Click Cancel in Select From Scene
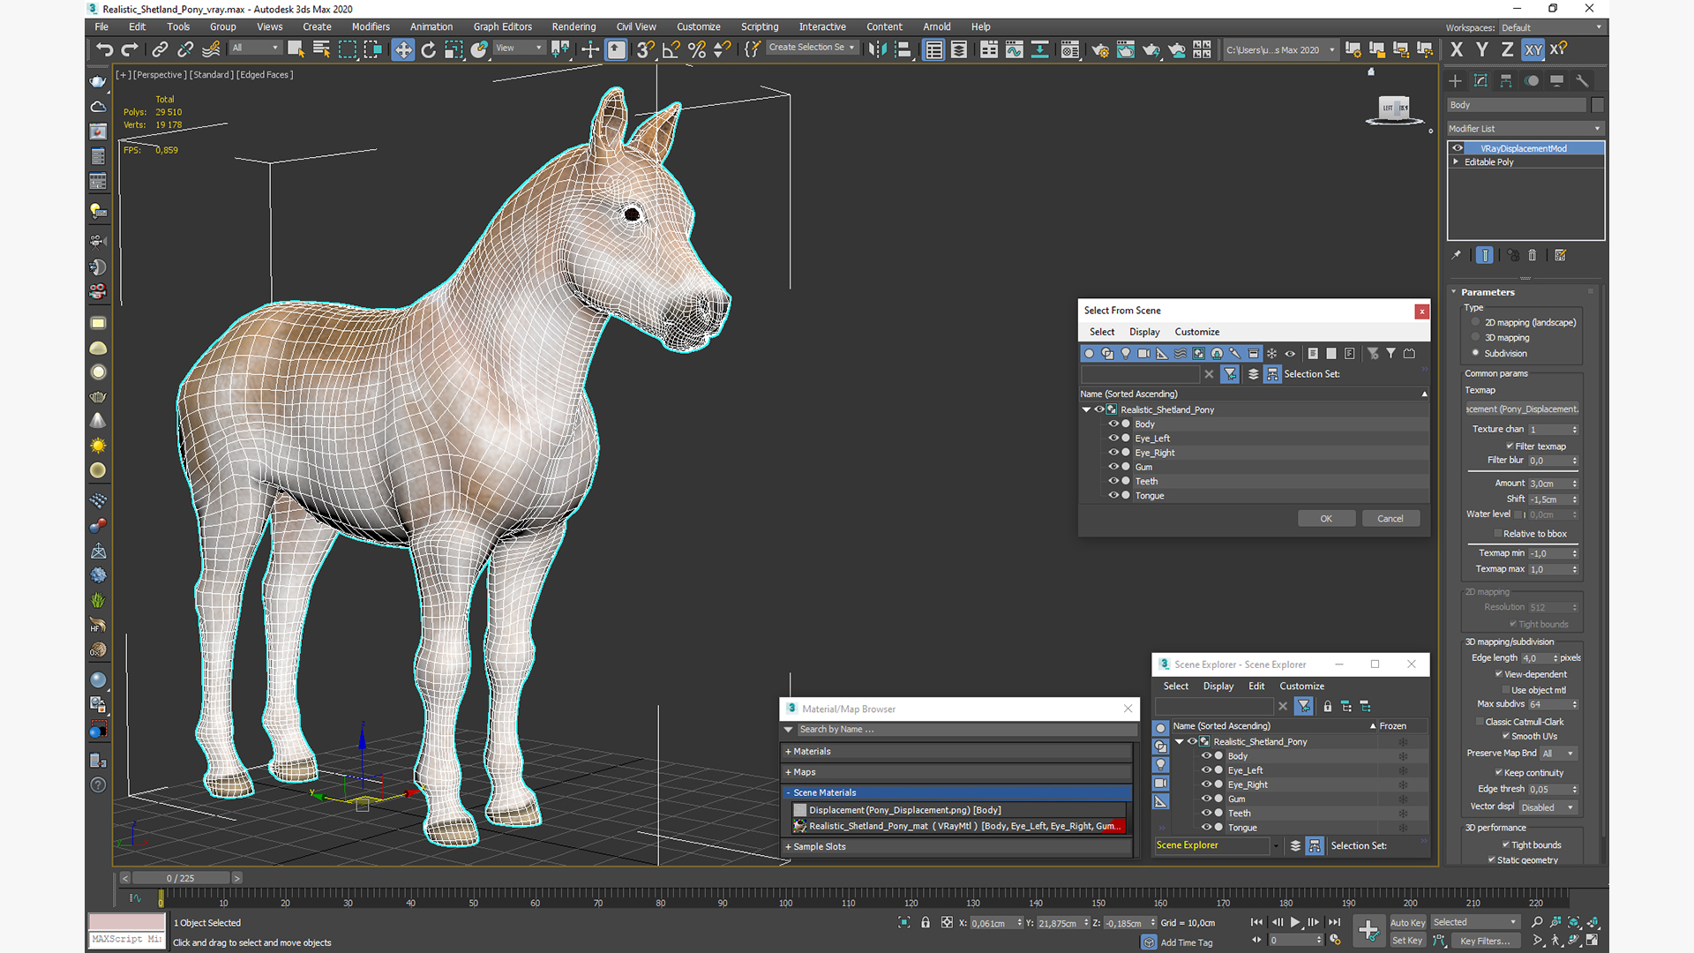This screenshot has height=953, width=1694. 1390,519
